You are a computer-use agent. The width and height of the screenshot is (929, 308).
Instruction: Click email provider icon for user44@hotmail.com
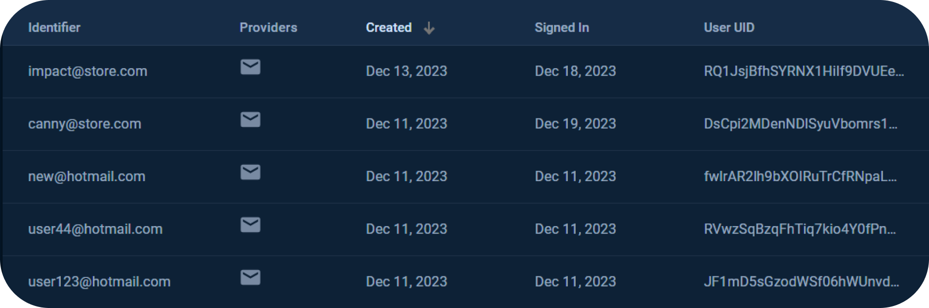click(x=251, y=225)
